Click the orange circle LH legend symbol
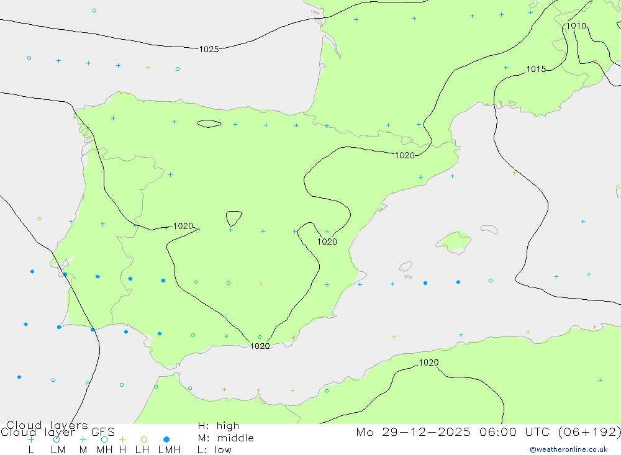Image resolution: width=621 pixels, height=455 pixels. (x=144, y=439)
